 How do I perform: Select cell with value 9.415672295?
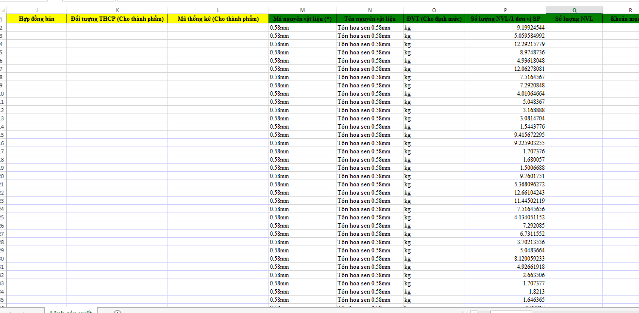pyautogui.click(x=505, y=135)
